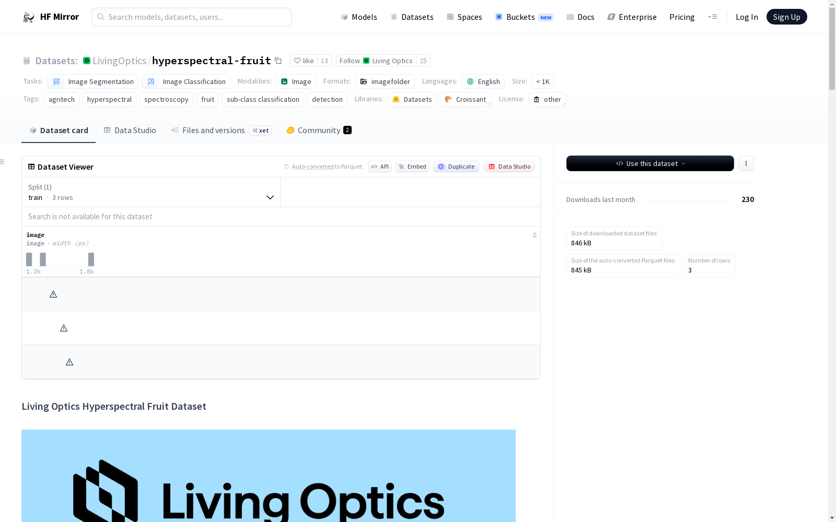Screen dimensions: 836x522
Task: Follow Living Optics
Action: coord(376,61)
